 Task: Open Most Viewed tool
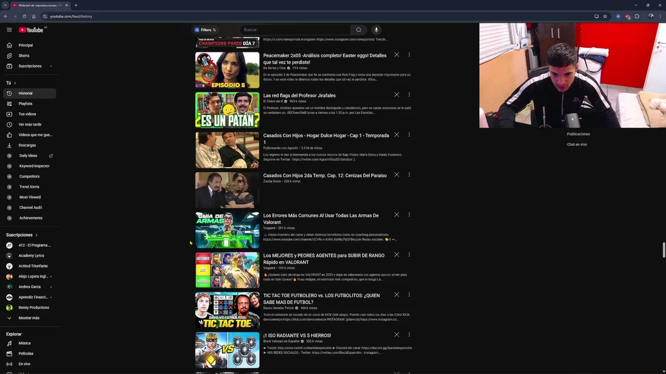pyautogui.click(x=30, y=197)
